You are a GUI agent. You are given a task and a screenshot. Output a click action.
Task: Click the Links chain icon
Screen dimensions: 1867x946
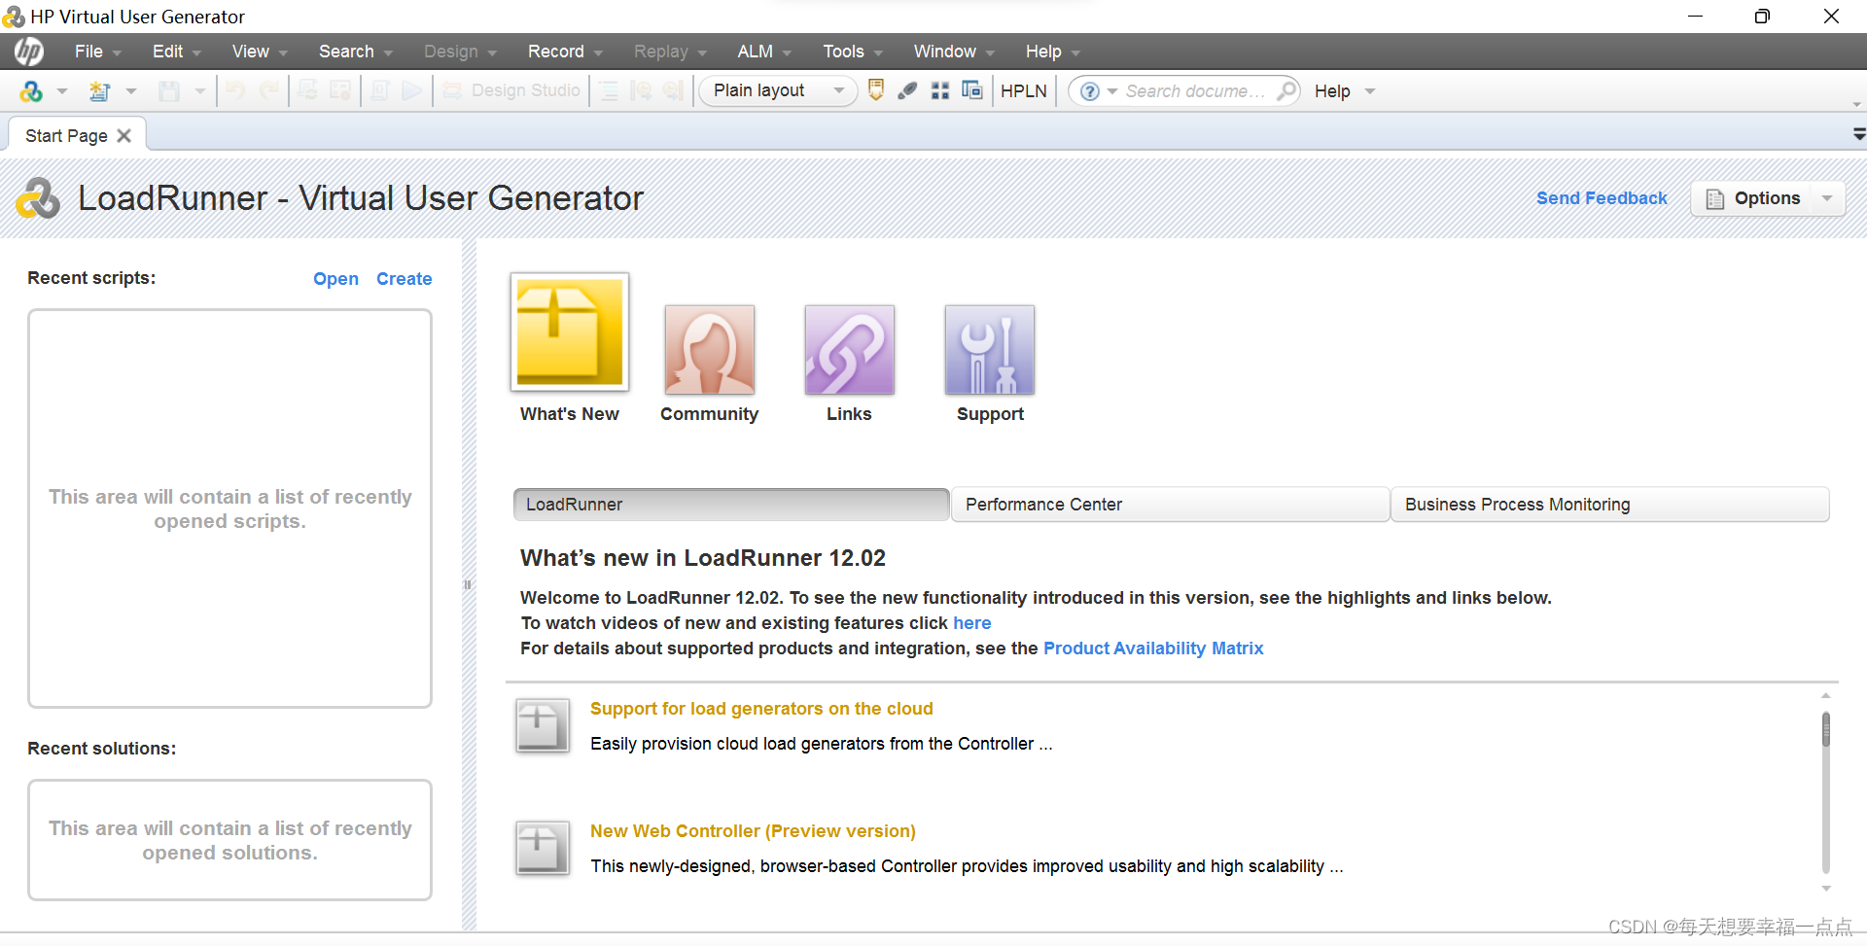(x=850, y=350)
